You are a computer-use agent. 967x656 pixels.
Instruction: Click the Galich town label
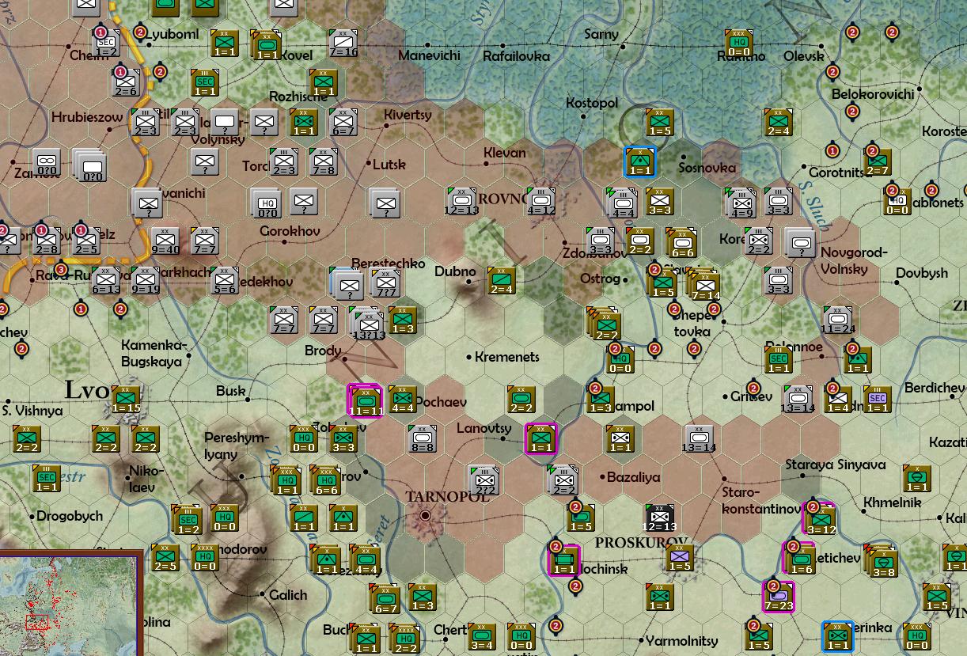click(288, 595)
